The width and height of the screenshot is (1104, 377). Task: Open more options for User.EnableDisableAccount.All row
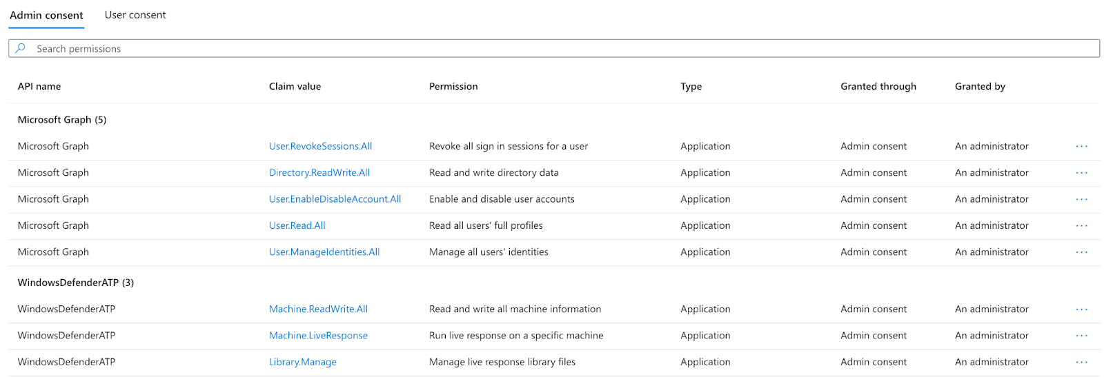pos(1081,199)
